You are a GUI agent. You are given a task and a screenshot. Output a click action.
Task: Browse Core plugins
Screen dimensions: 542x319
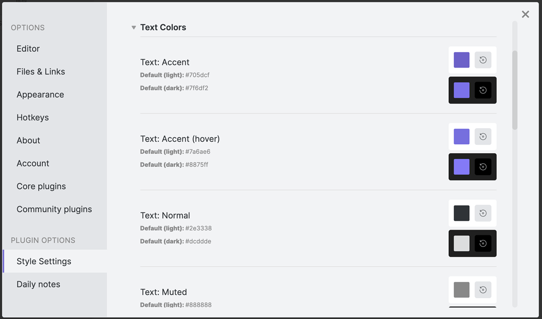[41, 186]
